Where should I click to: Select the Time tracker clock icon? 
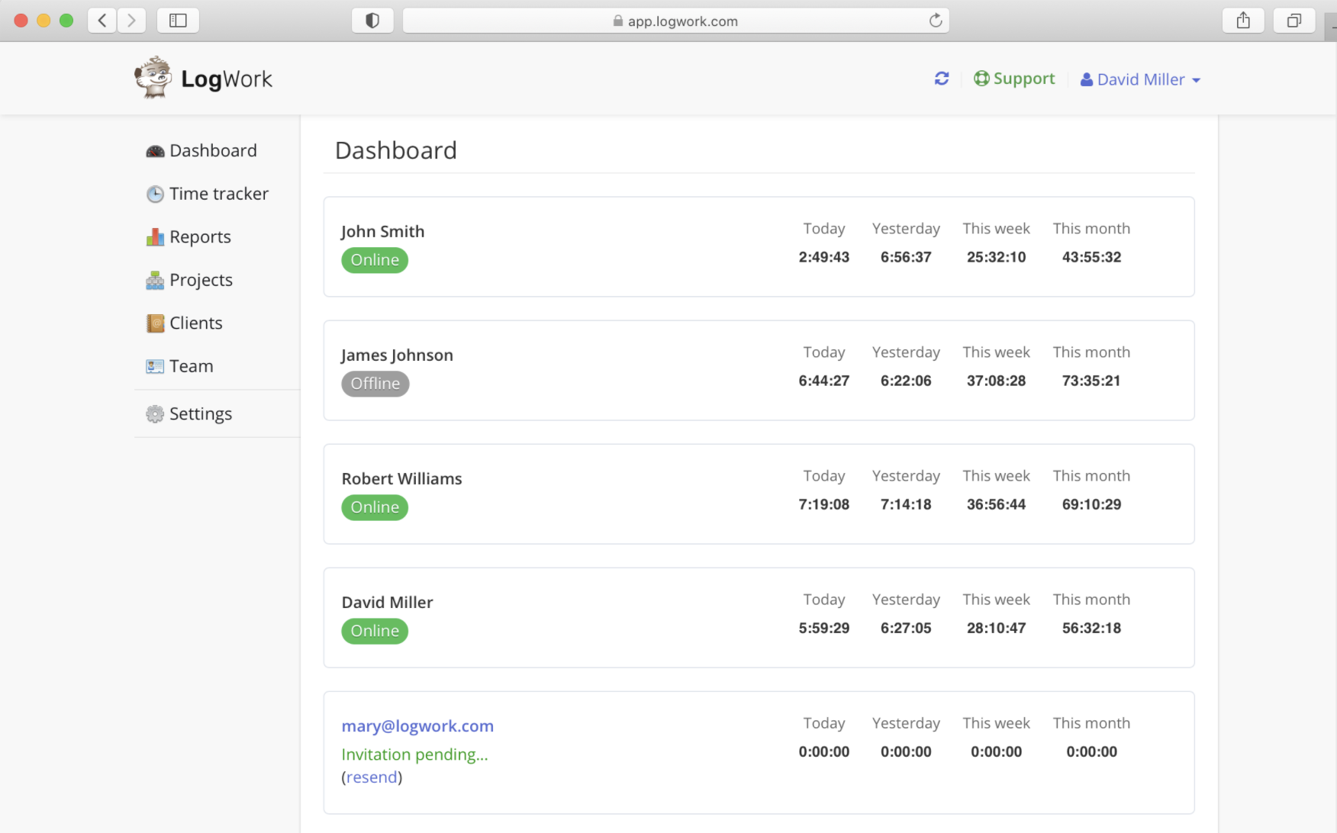pyautogui.click(x=155, y=194)
